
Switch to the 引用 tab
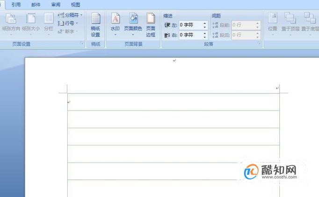pos(16,5)
